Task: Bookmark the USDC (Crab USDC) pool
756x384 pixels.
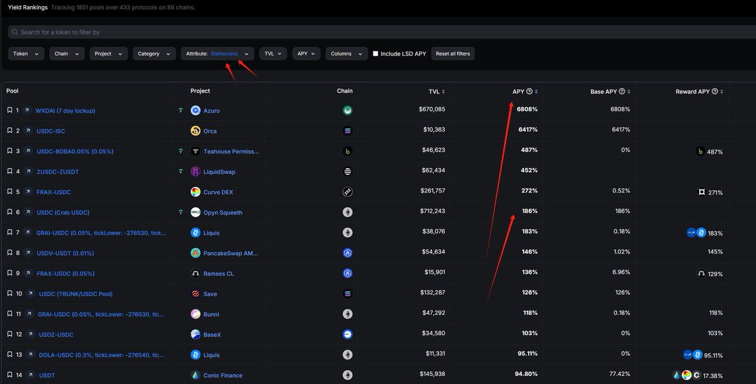Action: click(9, 212)
